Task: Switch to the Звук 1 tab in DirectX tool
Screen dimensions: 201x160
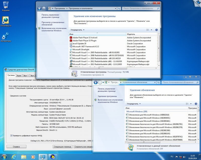Action: click(26, 76)
